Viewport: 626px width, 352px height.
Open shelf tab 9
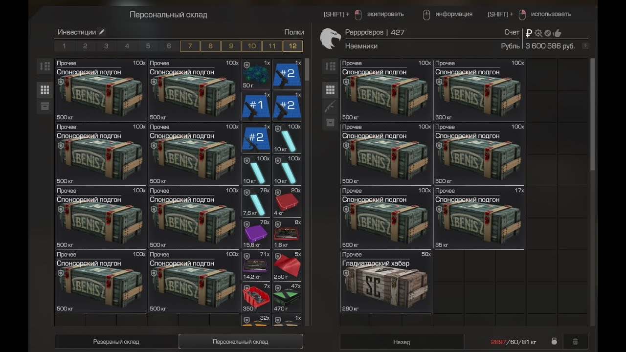[x=231, y=46]
